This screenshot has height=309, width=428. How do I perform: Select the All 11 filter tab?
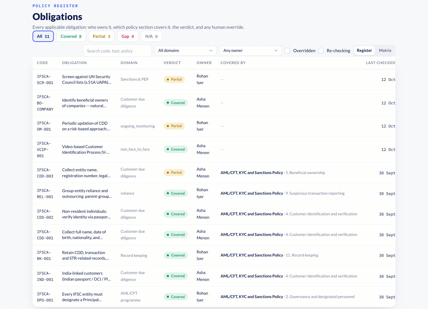[43, 36]
